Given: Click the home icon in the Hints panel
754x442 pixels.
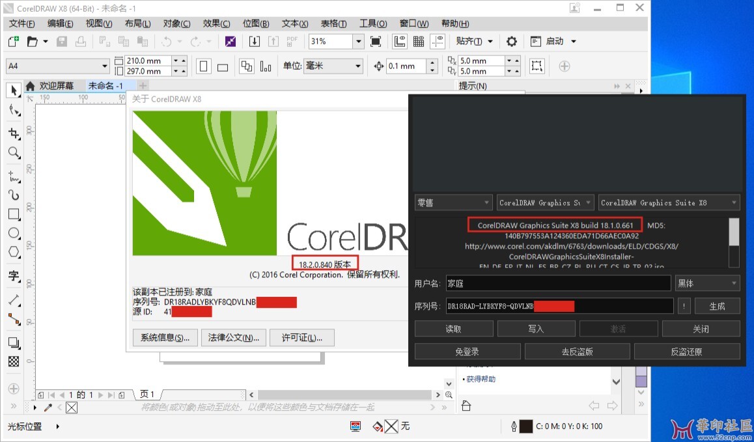Looking at the screenshot, I should coord(466,406).
